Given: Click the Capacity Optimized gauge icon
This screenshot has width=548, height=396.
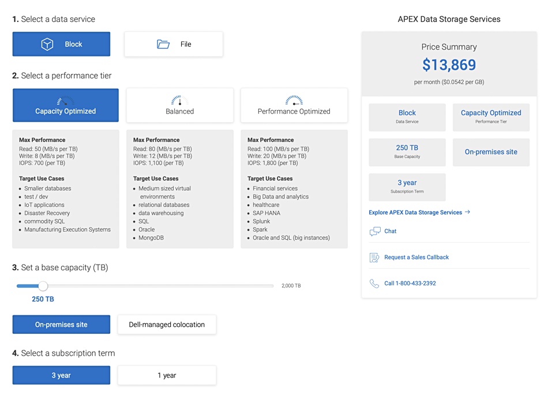Looking at the screenshot, I should 65,100.
